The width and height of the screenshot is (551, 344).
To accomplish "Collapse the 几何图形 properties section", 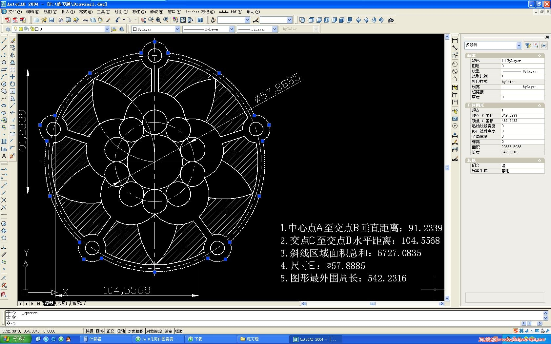I will [x=540, y=105].
